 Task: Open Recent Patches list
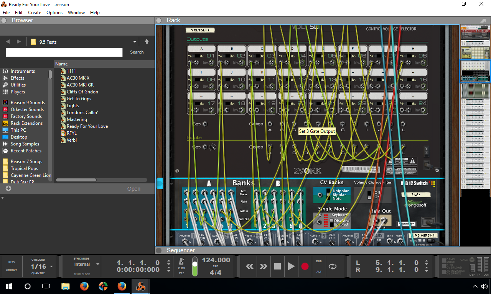point(22,151)
